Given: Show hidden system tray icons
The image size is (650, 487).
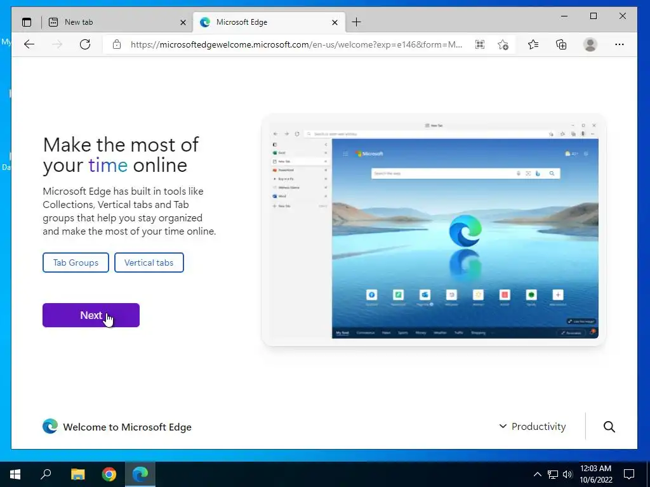Looking at the screenshot, I should tap(537, 474).
